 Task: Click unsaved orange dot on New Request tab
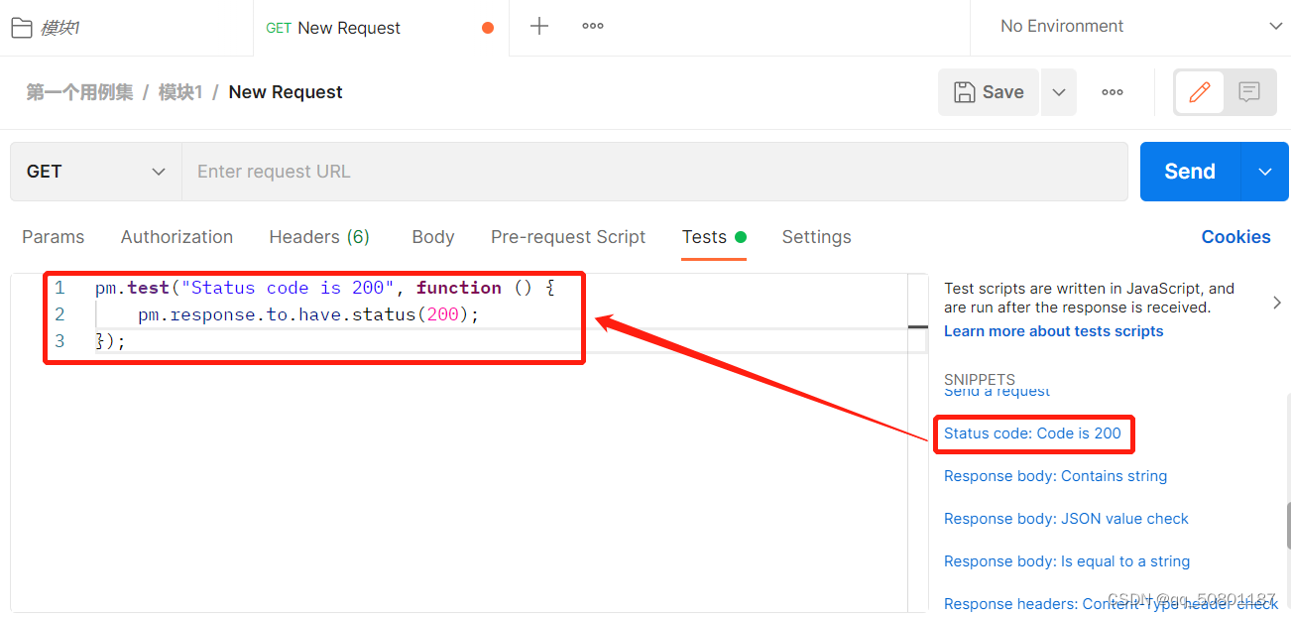488,28
